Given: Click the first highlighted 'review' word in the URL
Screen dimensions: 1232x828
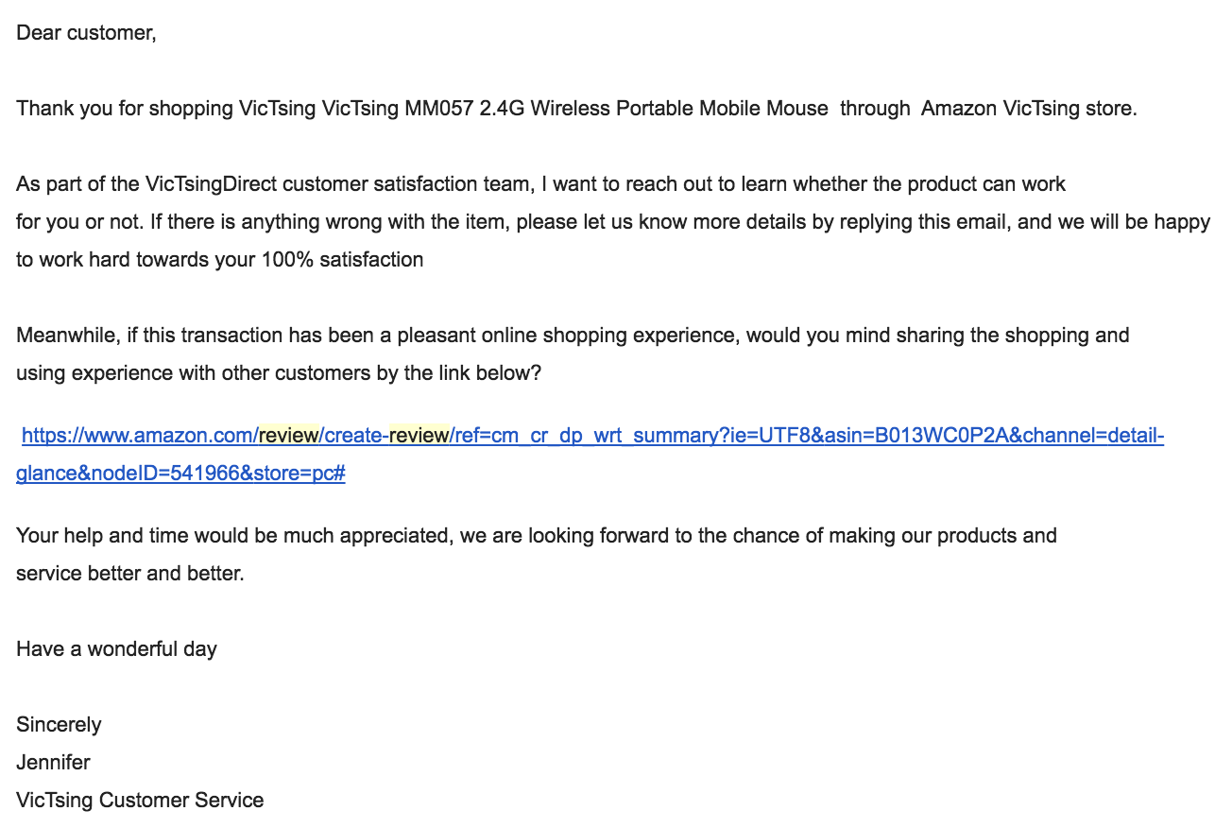Looking at the screenshot, I should coord(288,436).
